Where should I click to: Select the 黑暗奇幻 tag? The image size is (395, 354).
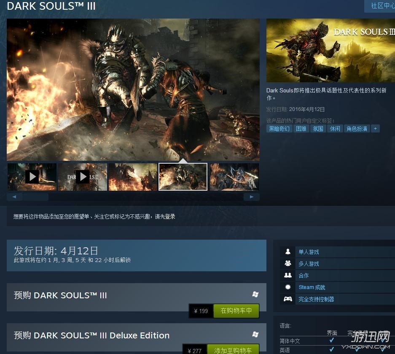coord(279,129)
